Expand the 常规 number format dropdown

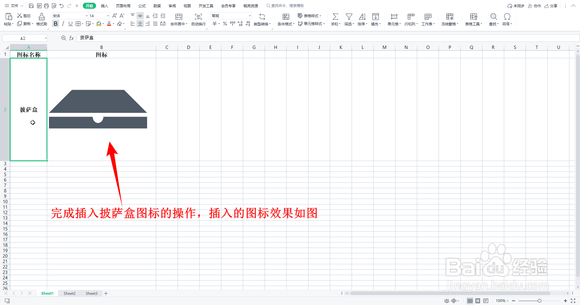tap(250, 16)
